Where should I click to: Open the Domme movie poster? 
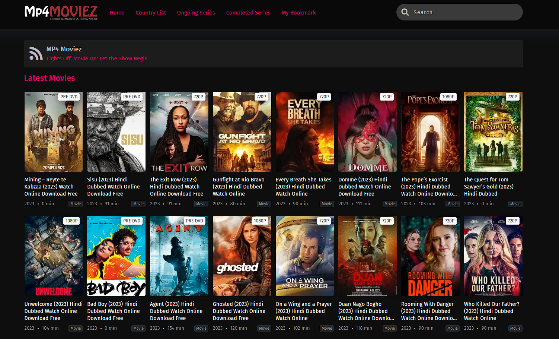(367, 132)
